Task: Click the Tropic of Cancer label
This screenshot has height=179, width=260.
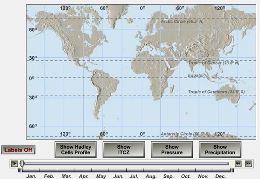Action: pyautogui.click(x=214, y=63)
